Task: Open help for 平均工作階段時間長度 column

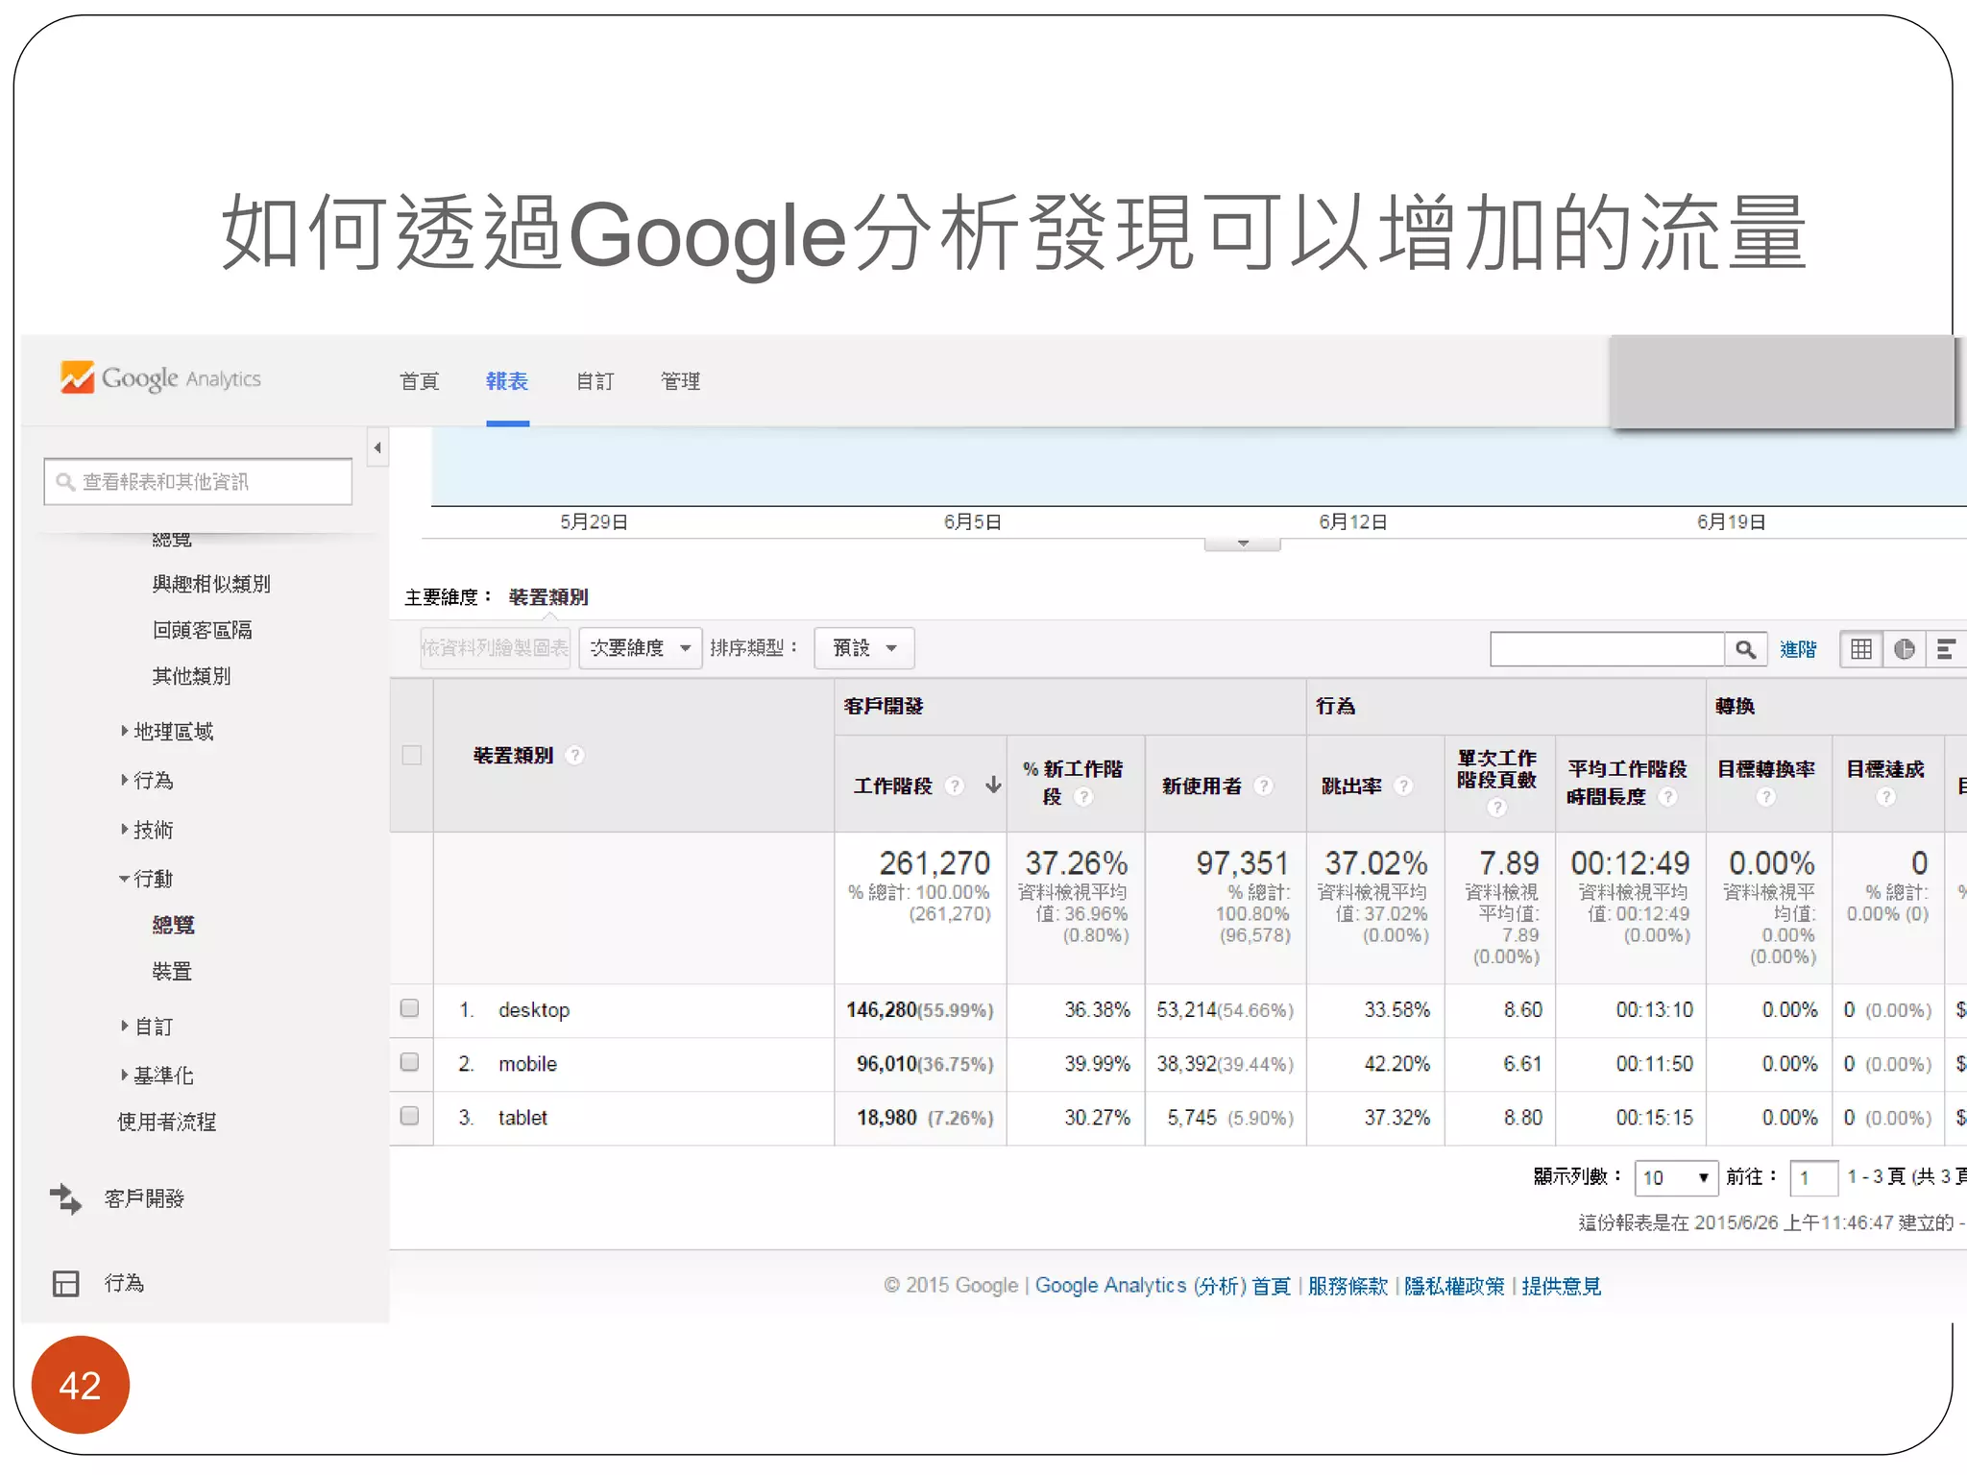Action: (x=1668, y=797)
